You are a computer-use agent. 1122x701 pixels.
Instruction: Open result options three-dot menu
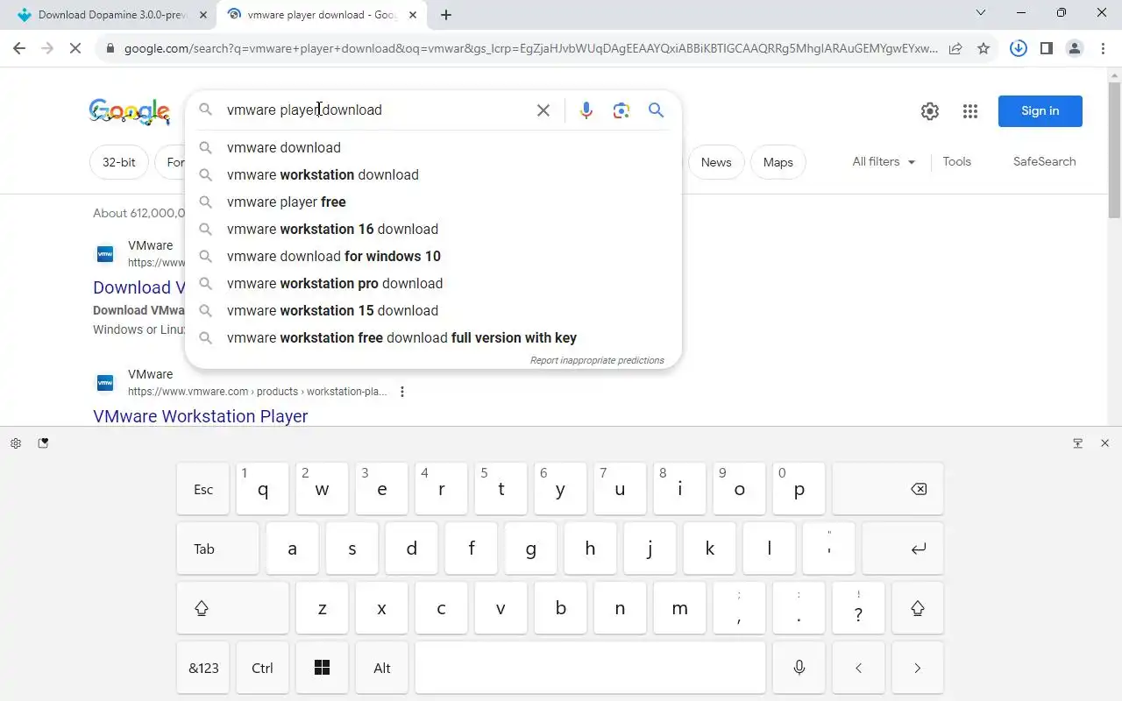click(x=402, y=392)
